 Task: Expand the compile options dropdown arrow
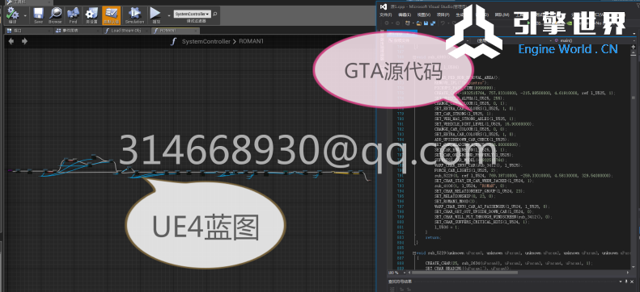point(26,15)
